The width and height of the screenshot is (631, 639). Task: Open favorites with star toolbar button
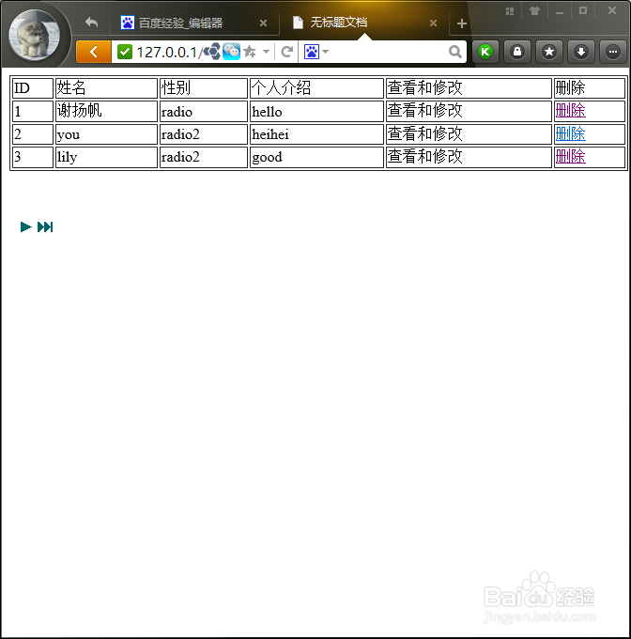549,52
